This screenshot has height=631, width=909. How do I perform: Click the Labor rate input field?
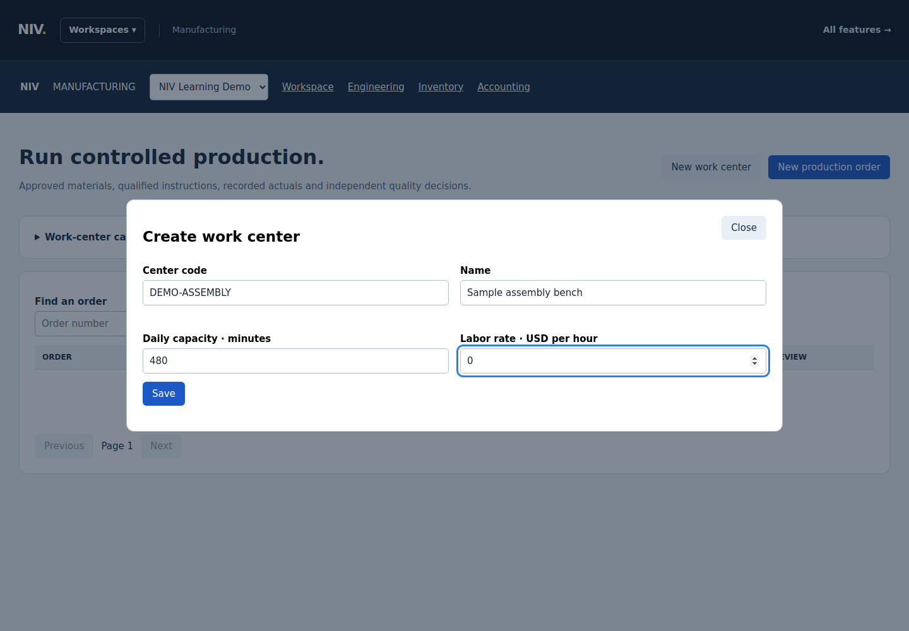tap(606, 361)
